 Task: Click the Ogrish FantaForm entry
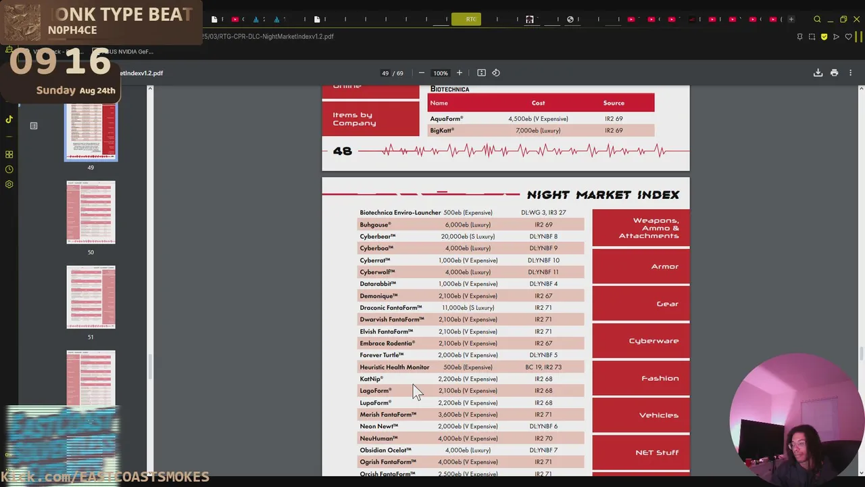click(x=388, y=462)
